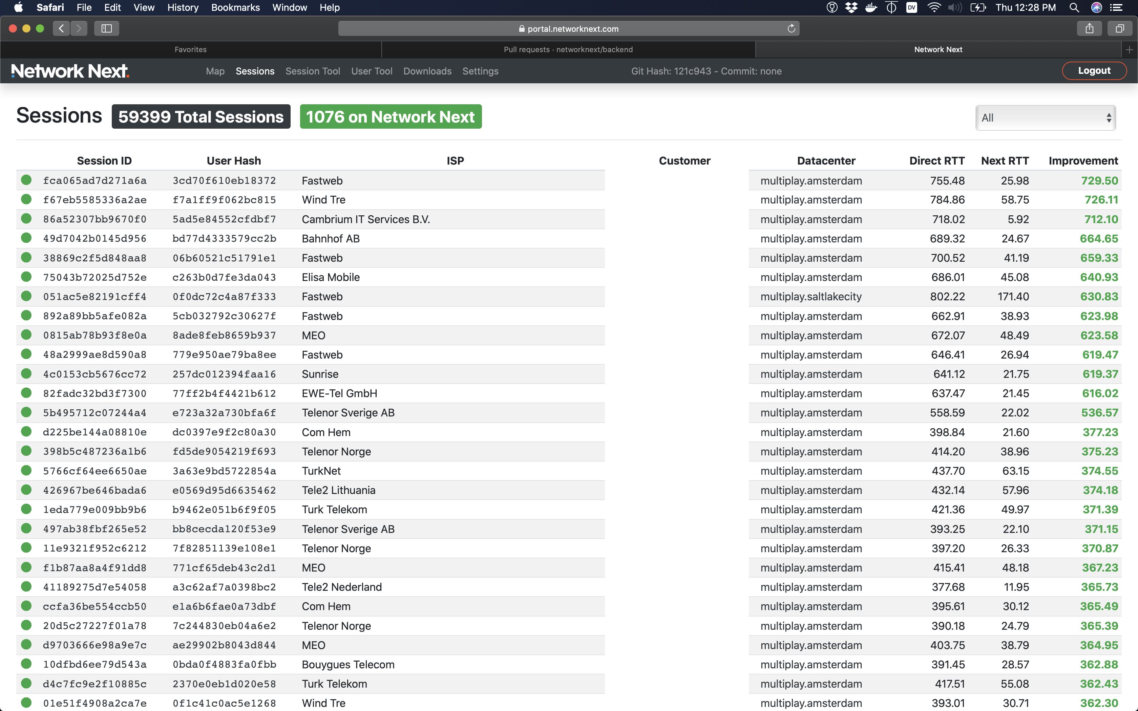Screen dimensions: 1138x711
Task: Click the Network Next logo icon
Action: 70,71
